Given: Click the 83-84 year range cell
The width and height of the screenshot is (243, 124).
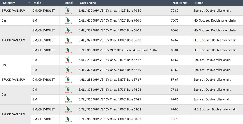Looking at the screenshot, I should pyautogui.click(x=175, y=50).
